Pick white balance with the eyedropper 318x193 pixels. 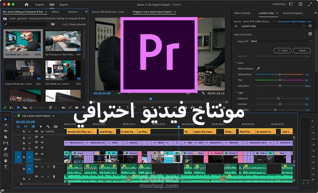(x=258, y=69)
